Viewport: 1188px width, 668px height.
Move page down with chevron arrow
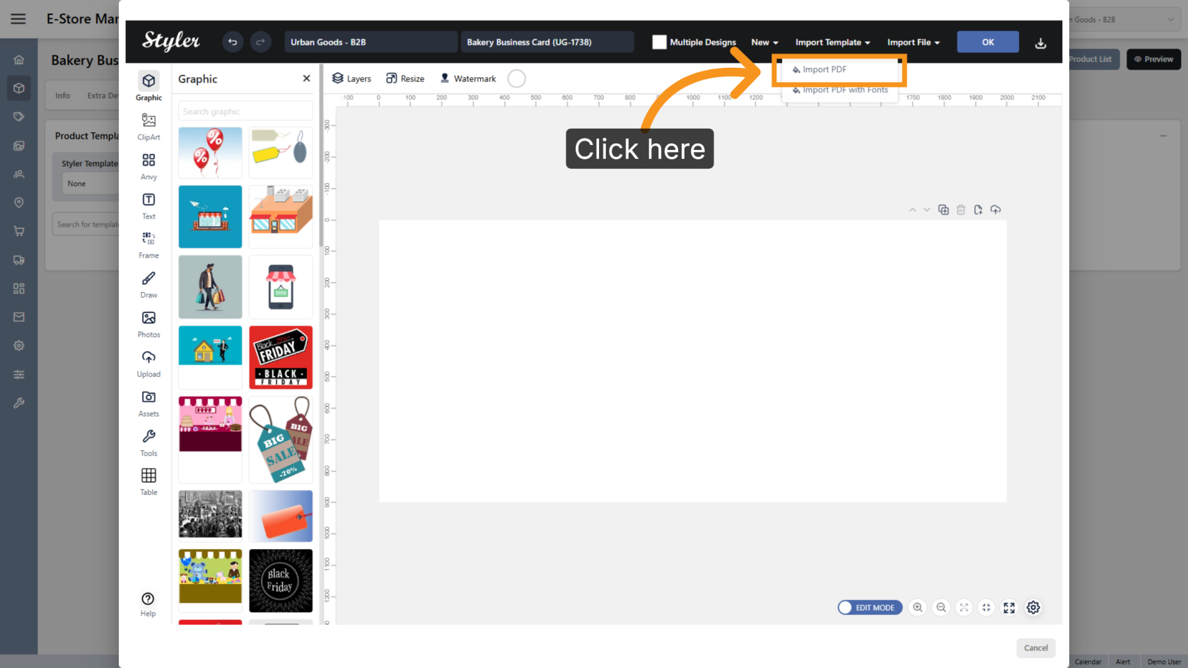click(926, 210)
